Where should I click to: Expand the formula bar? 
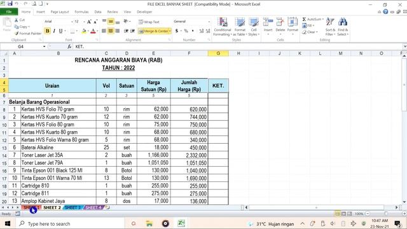(x=404, y=46)
